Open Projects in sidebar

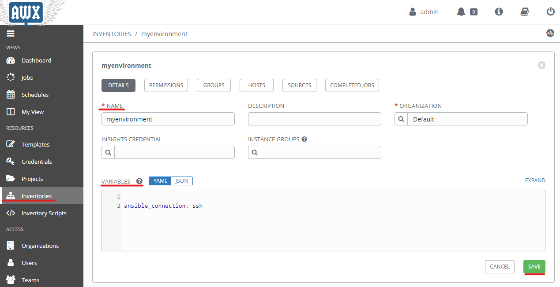[41, 179]
